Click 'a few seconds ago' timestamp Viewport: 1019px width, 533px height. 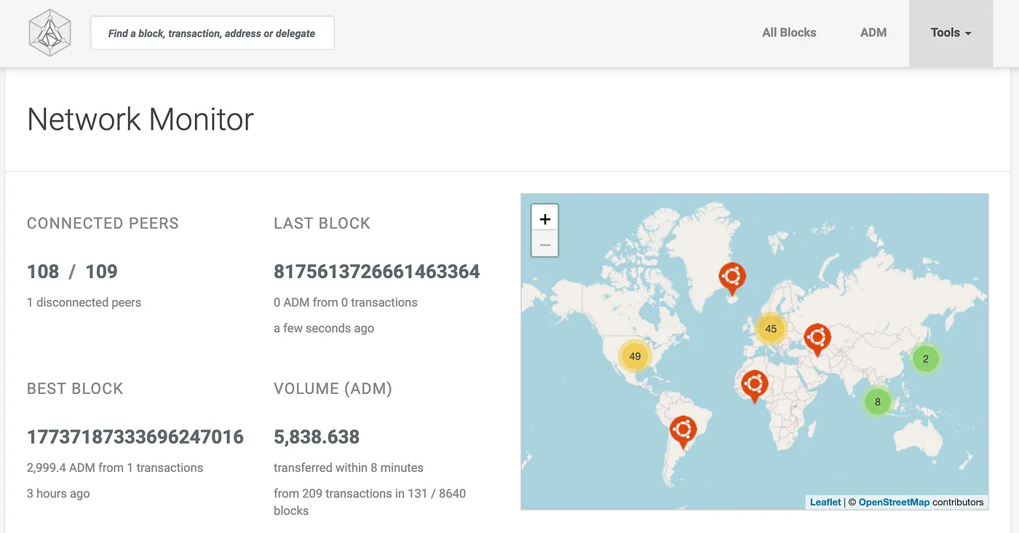point(324,328)
